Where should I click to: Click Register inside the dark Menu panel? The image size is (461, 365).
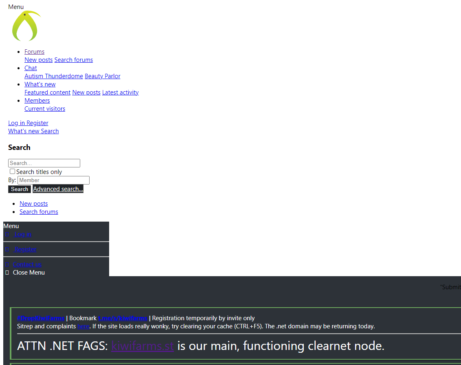pos(26,249)
